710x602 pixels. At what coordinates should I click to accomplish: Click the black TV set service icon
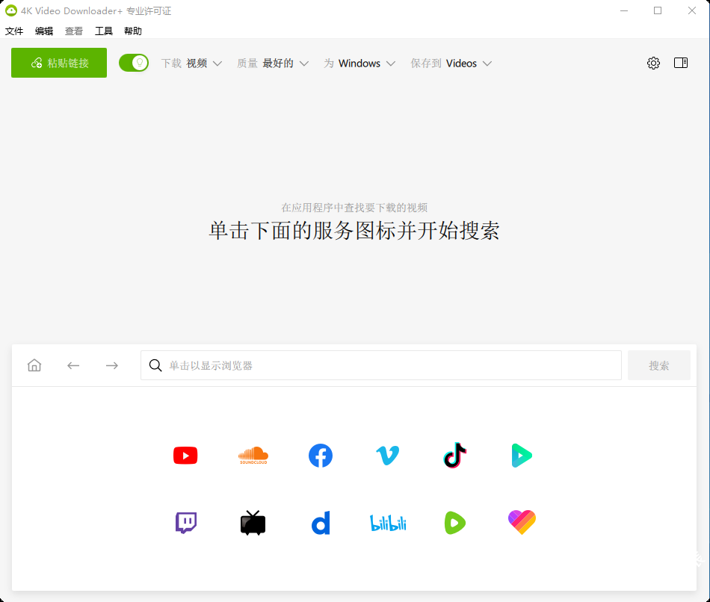tap(253, 523)
